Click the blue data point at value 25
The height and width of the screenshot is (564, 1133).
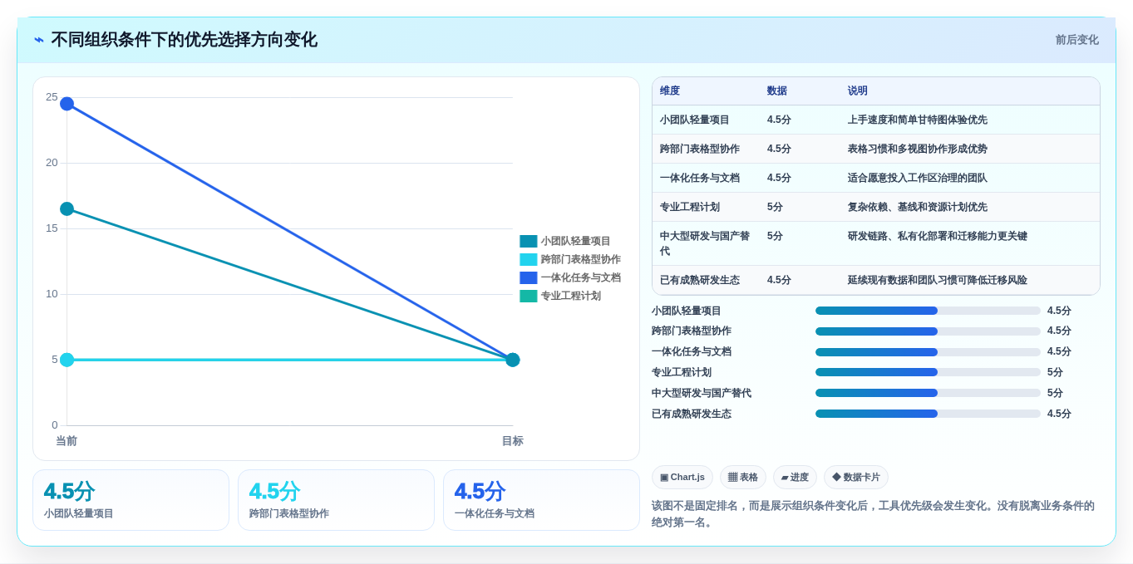tap(67, 104)
